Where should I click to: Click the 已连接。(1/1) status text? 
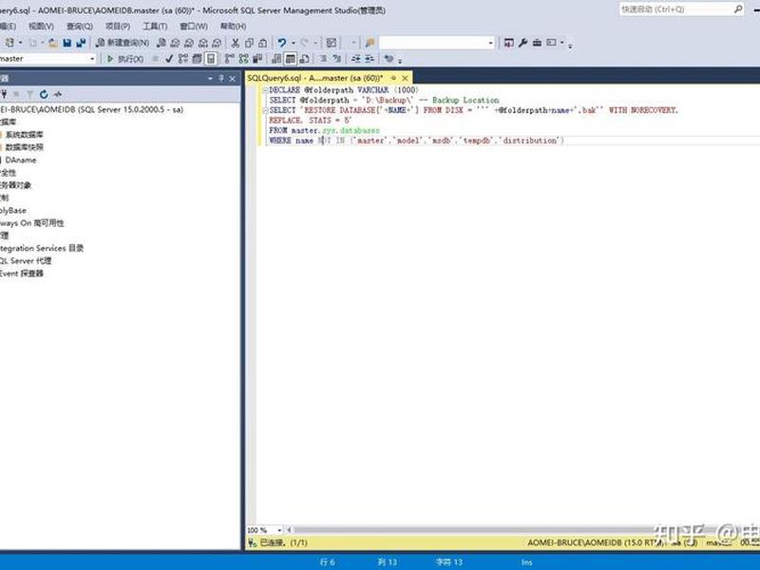(x=283, y=542)
